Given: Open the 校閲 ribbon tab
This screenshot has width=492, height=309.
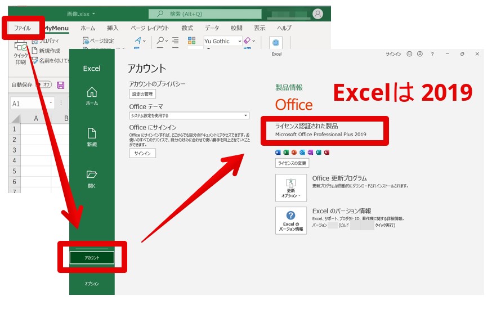Looking at the screenshot, I should (236, 28).
